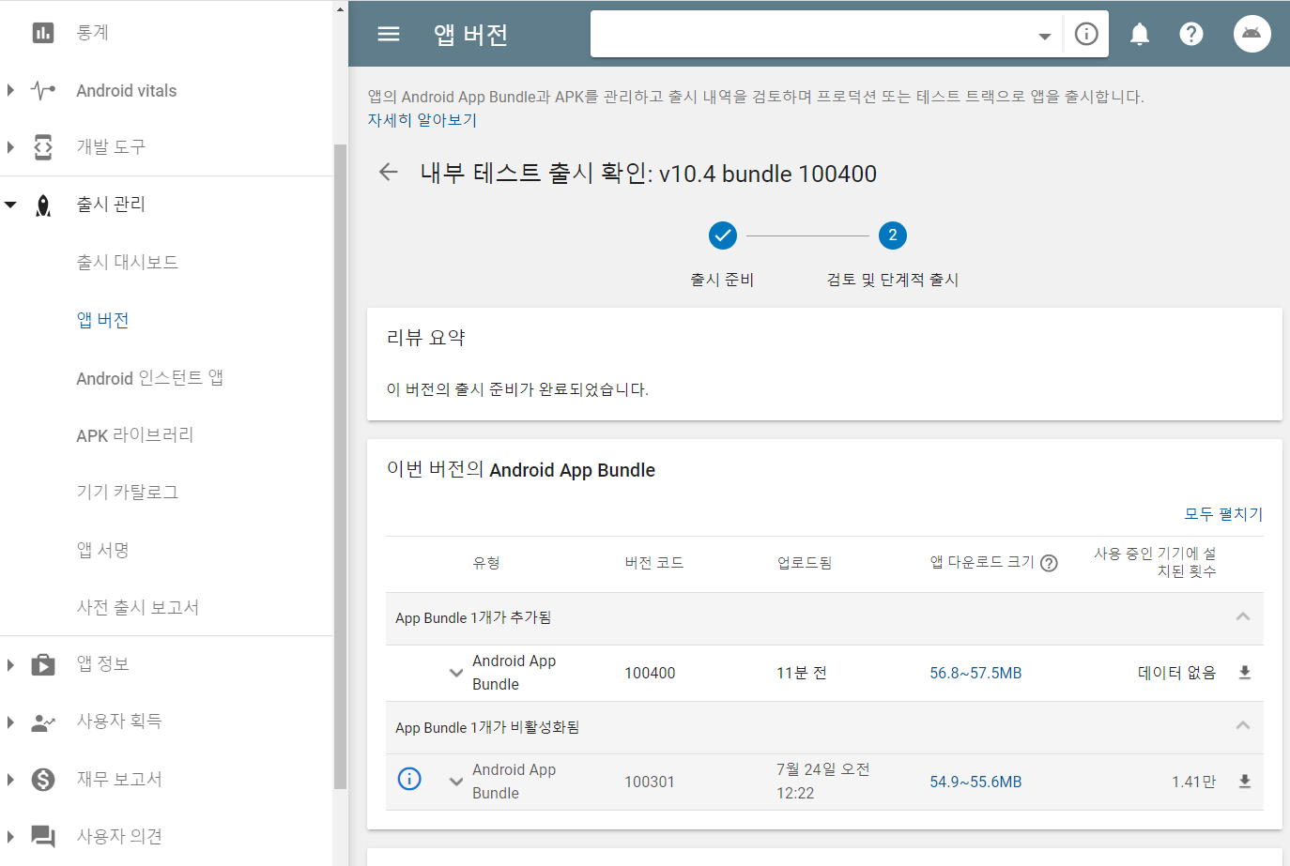The width and height of the screenshot is (1290, 866).
Task: Collapse the App Bundle 1개가 비활성화됨 section
Action: point(1243,726)
